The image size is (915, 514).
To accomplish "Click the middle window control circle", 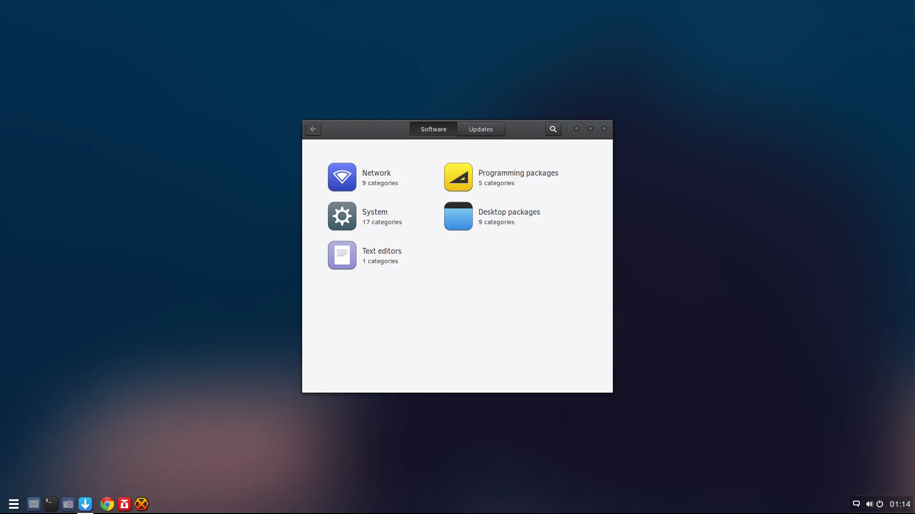I will coord(590,129).
